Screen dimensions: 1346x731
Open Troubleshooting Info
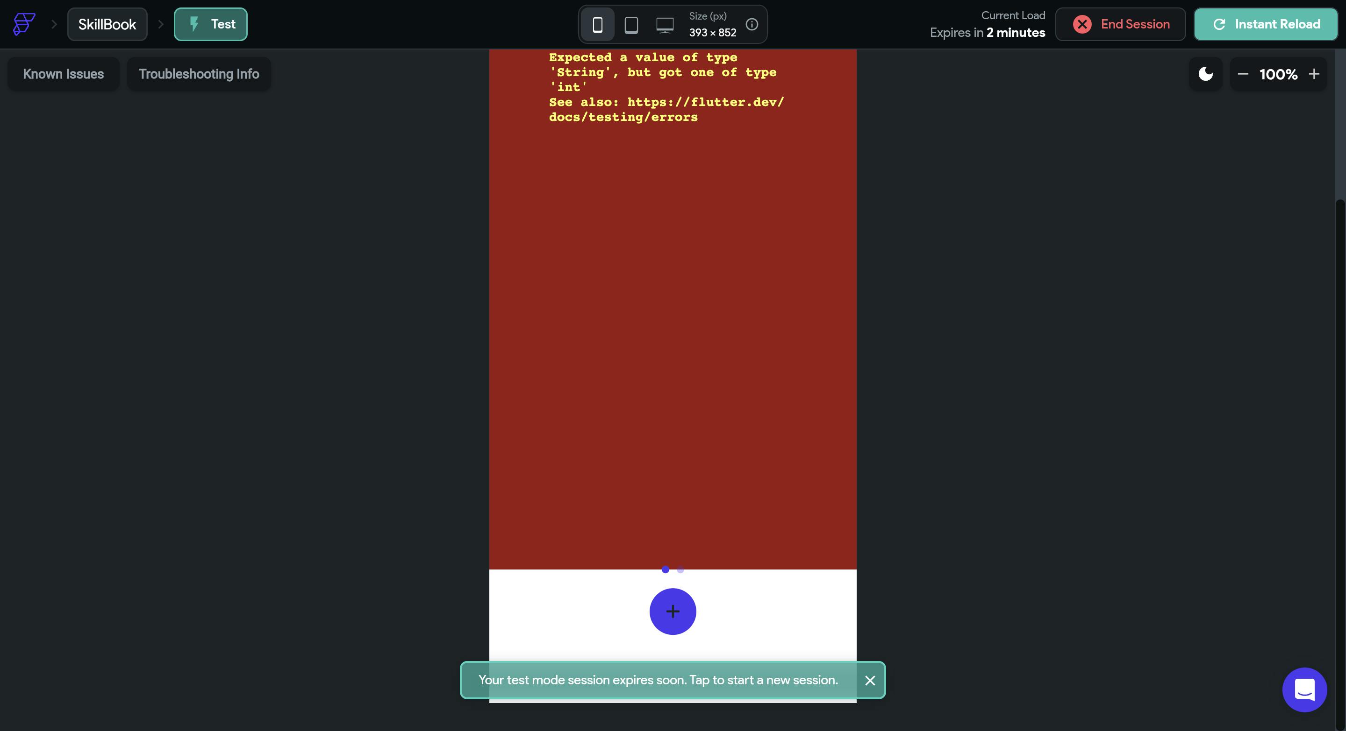(x=199, y=74)
